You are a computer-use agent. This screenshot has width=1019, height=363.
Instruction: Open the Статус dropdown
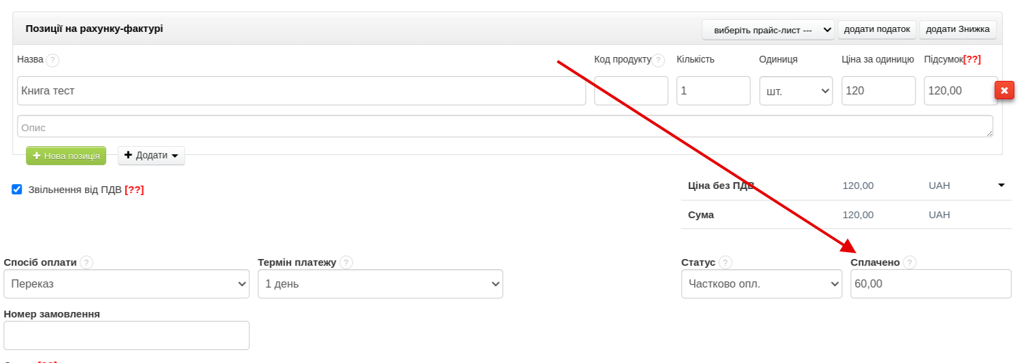pos(761,284)
